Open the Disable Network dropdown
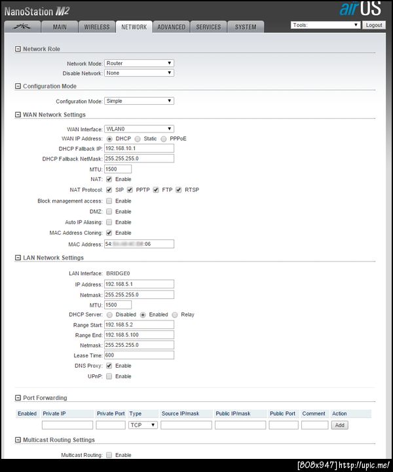393x472 pixels. [139, 73]
